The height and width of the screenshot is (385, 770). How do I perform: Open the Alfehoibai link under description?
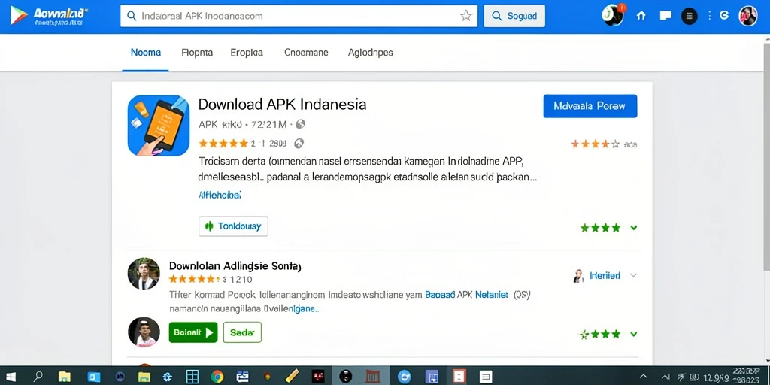coord(220,195)
